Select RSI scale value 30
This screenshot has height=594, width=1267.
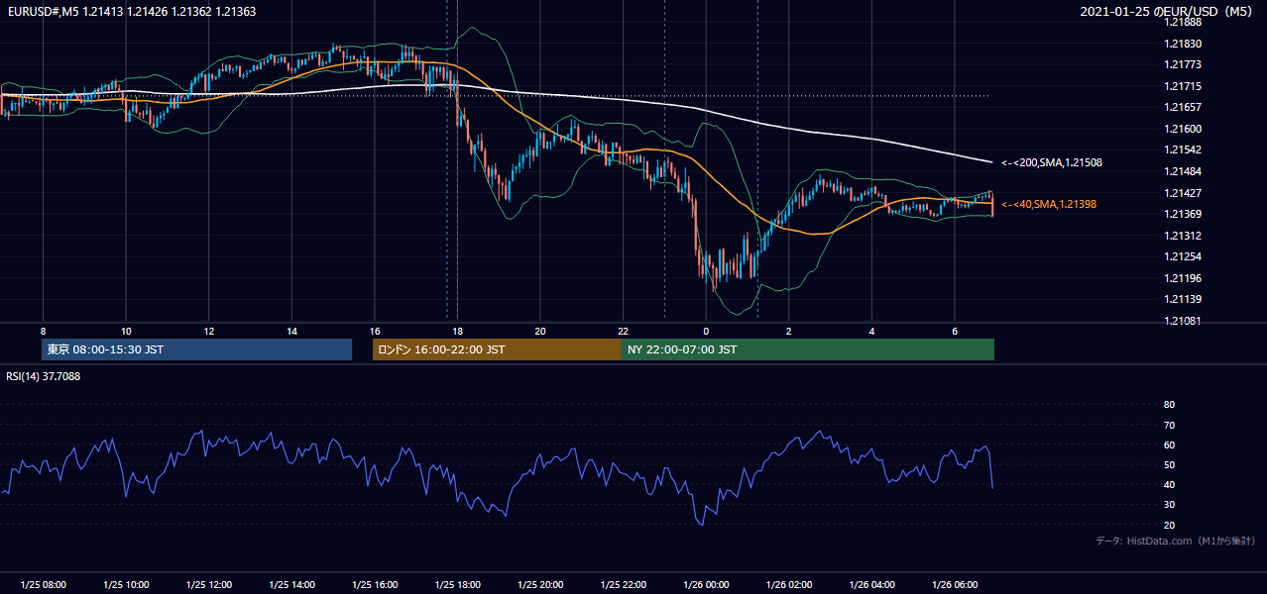coord(1169,505)
